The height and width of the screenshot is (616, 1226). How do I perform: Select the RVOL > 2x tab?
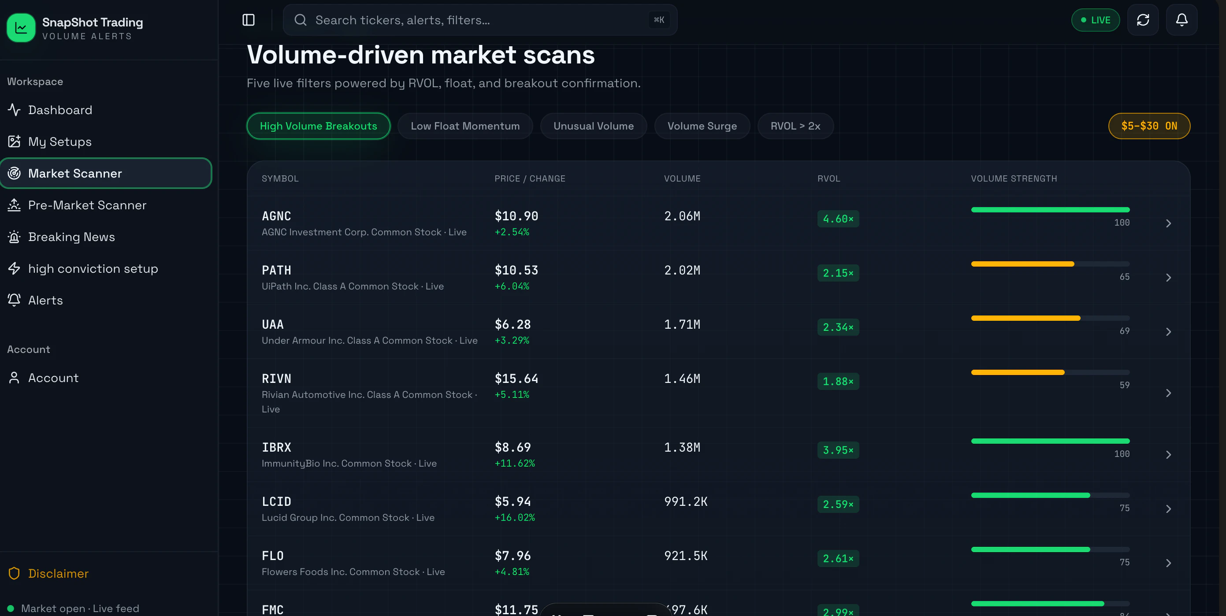tap(795, 126)
